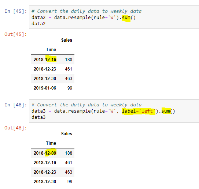Click the 2018-12-30 row in second table
Image resolution: width=199 pixels, height=189 pixels.
[53, 182]
